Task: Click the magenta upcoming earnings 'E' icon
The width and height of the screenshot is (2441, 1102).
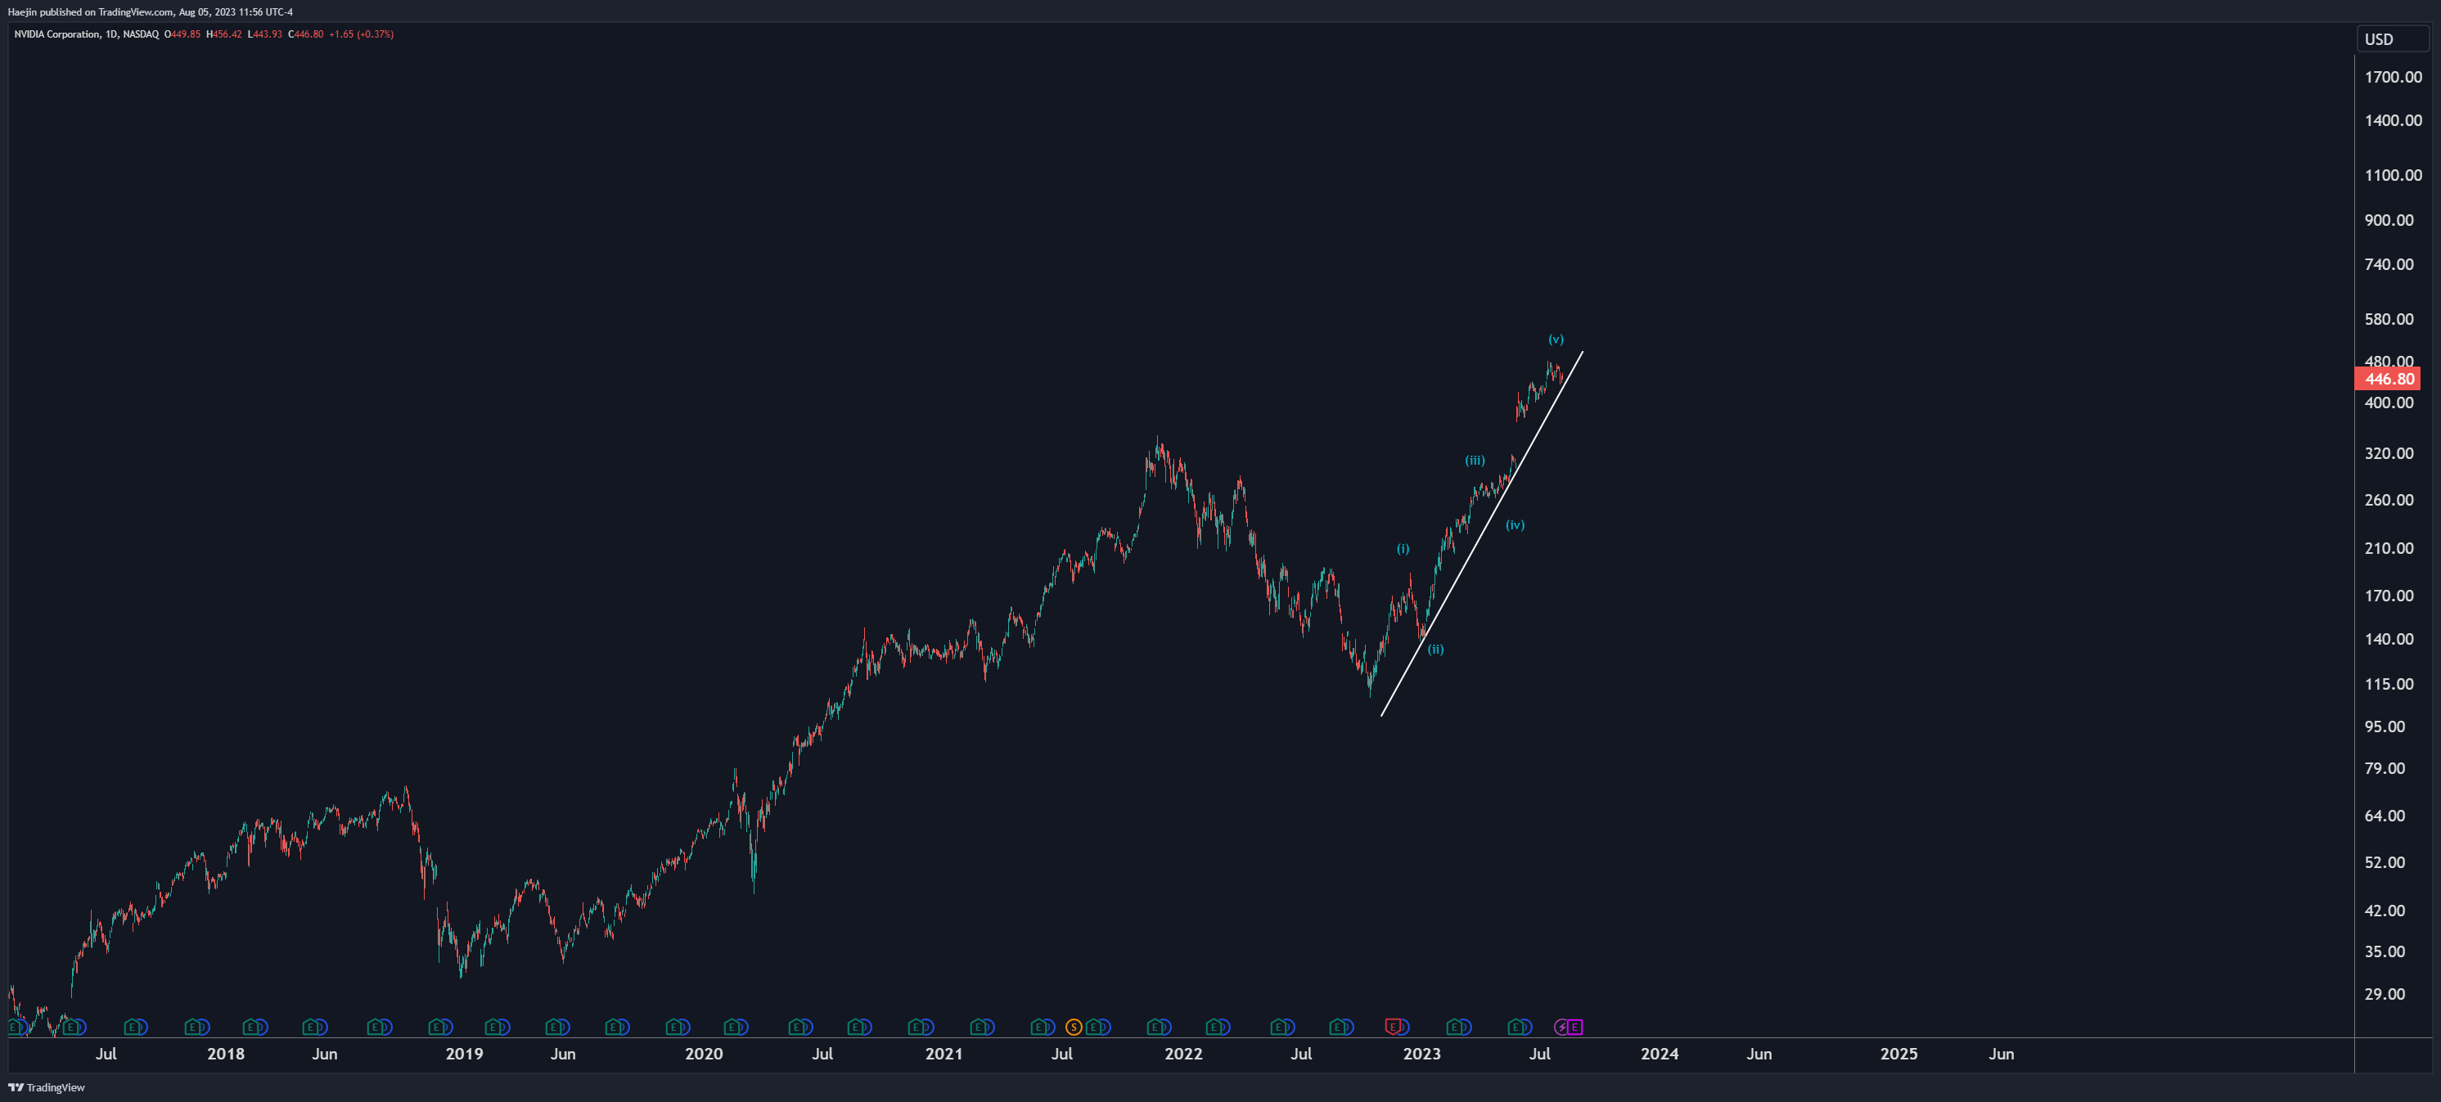Action: (1575, 1028)
